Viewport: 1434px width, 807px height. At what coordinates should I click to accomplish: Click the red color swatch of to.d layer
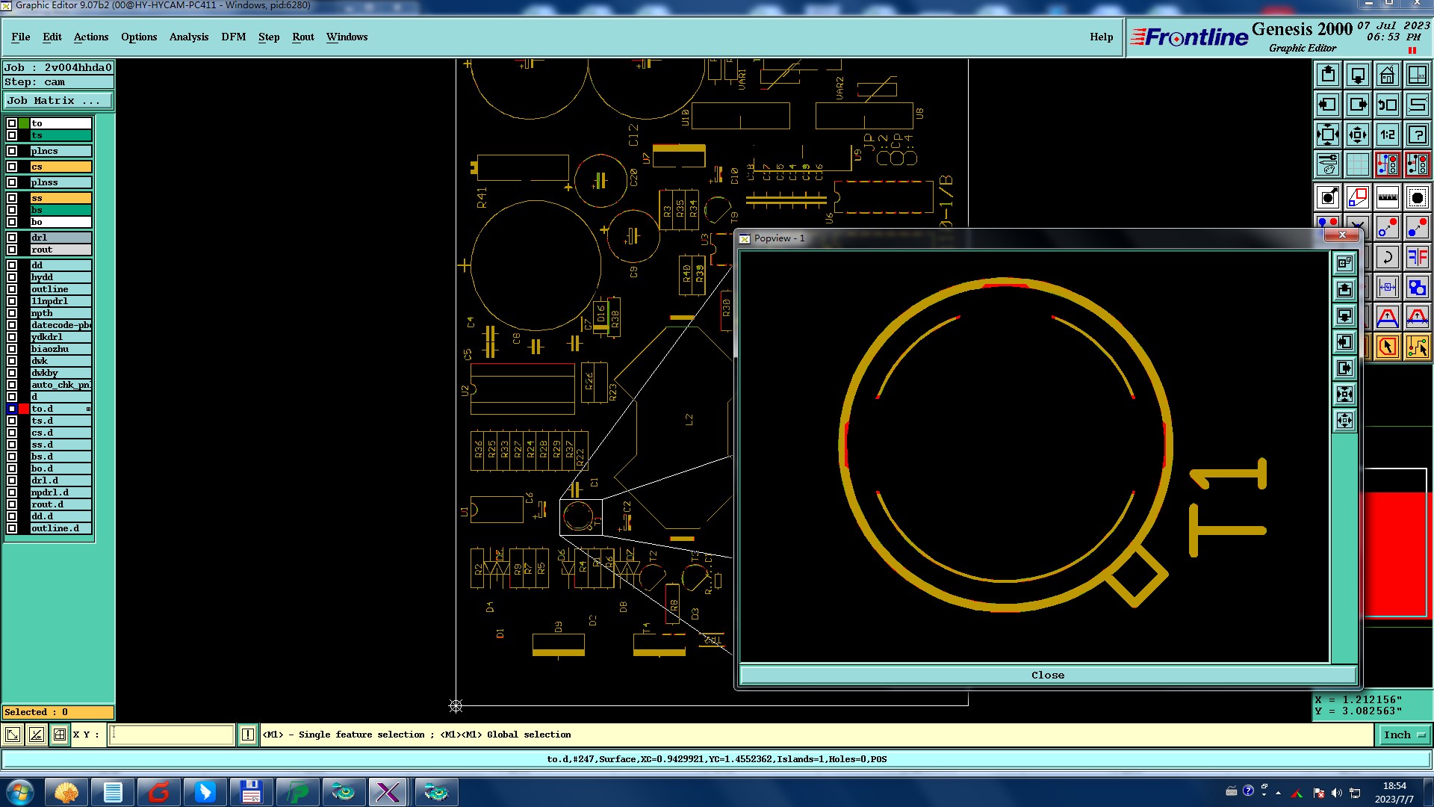(24, 409)
